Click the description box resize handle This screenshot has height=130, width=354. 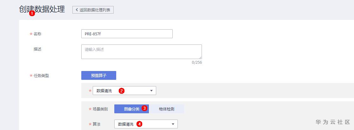200,57
